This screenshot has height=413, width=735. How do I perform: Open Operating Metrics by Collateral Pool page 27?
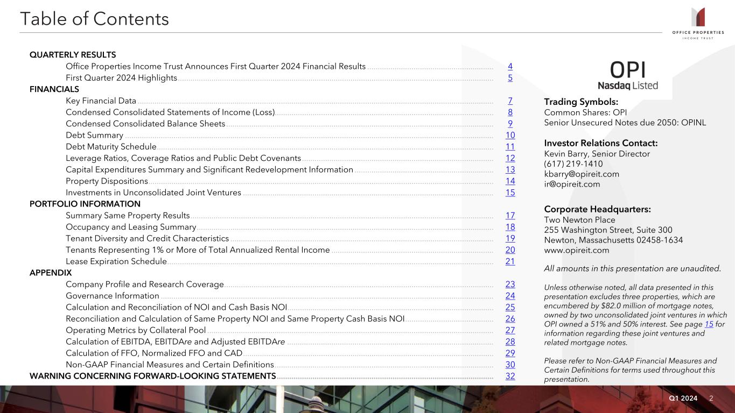click(510, 330)
